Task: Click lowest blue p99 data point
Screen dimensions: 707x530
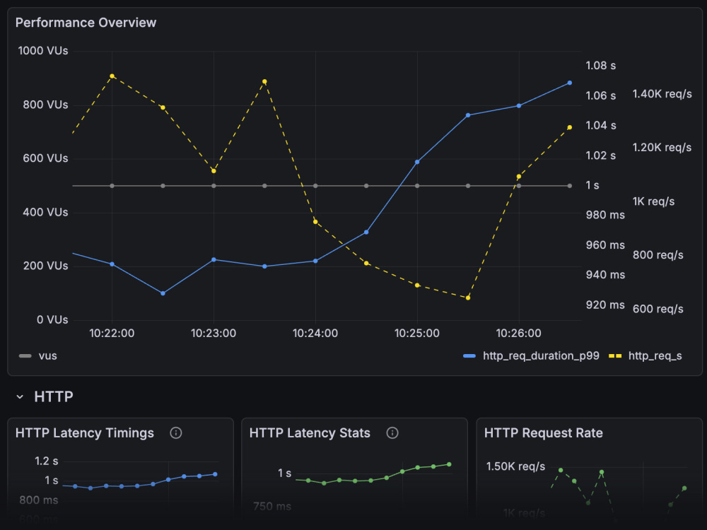Action: [163, 293]
